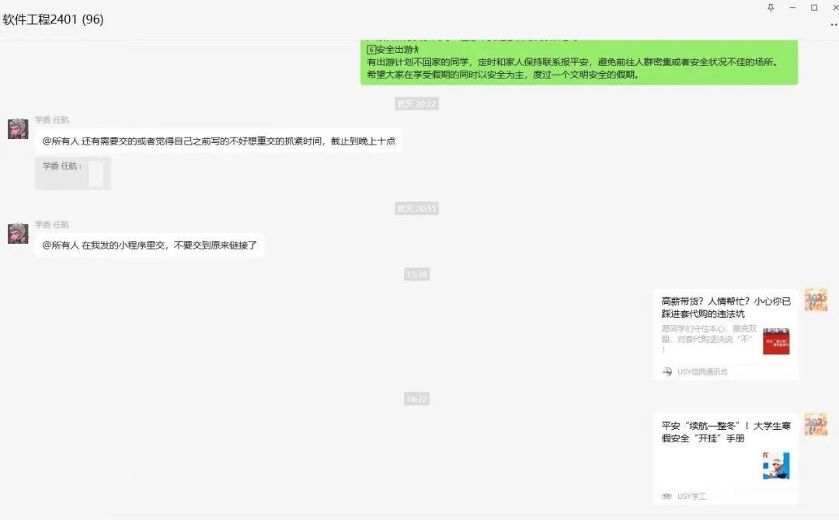The height and width of the screenshot is (520, 839).
Task: Open article 平安"续航一整冬" 寒假安全手册
Action: coord(726,459)
